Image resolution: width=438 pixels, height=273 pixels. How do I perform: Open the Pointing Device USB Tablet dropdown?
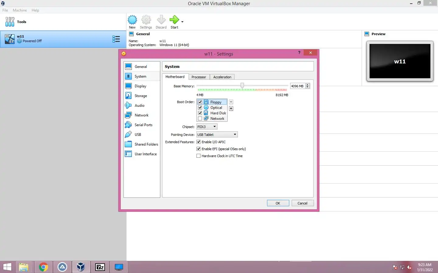pyautogui.click(x=217, y=134)
